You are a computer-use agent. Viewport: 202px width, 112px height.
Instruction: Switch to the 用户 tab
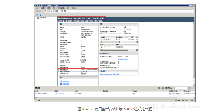91,21
